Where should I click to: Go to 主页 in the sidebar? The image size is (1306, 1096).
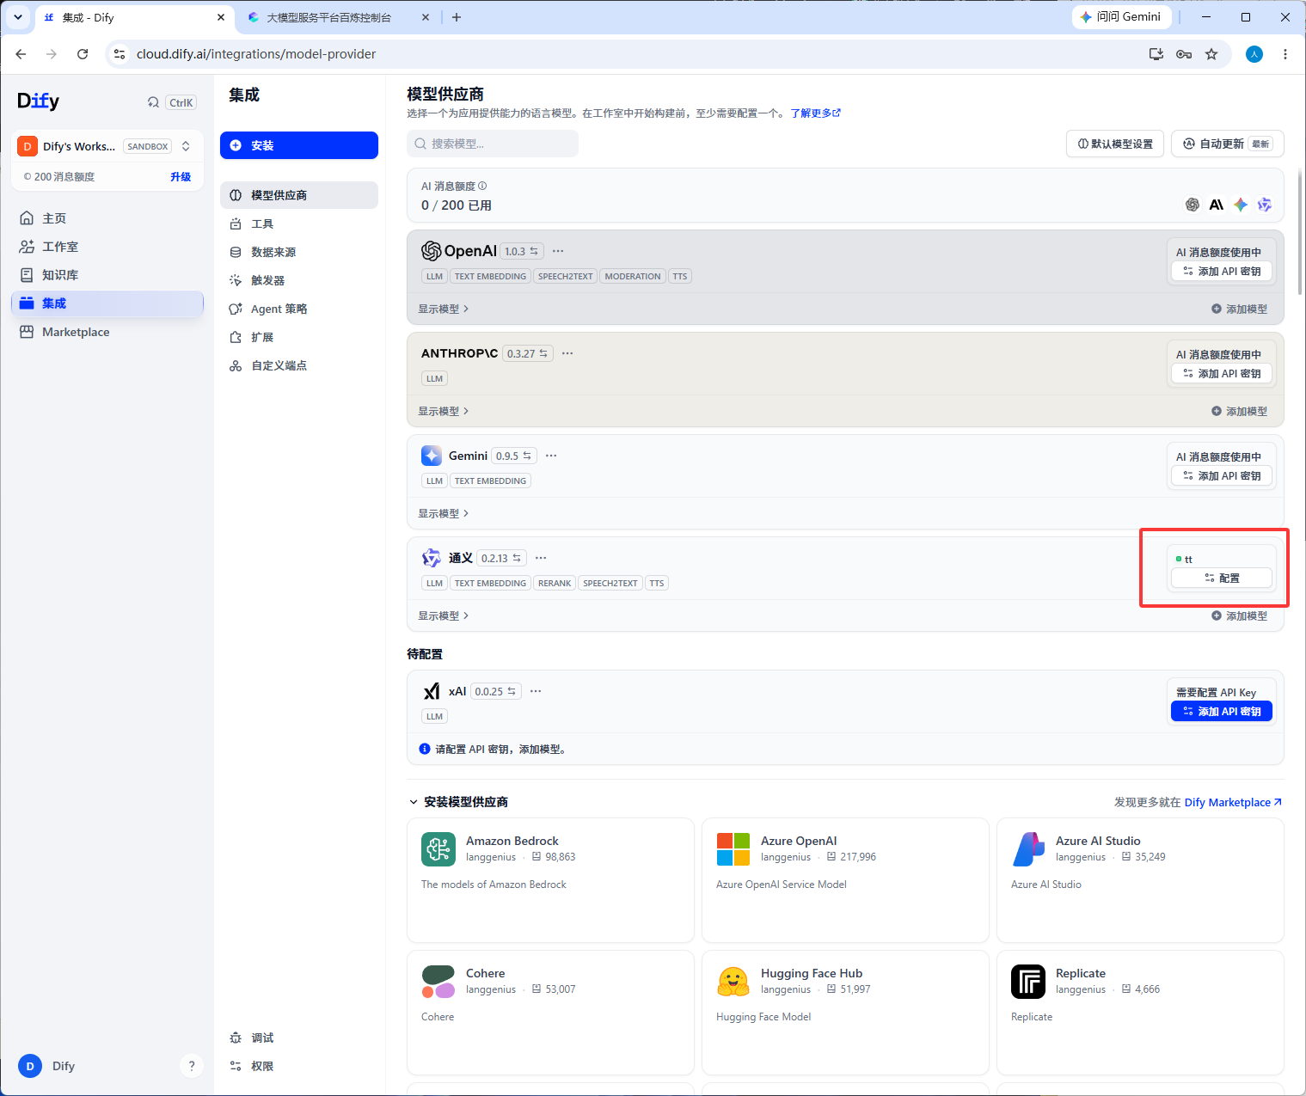pos(107,218)
